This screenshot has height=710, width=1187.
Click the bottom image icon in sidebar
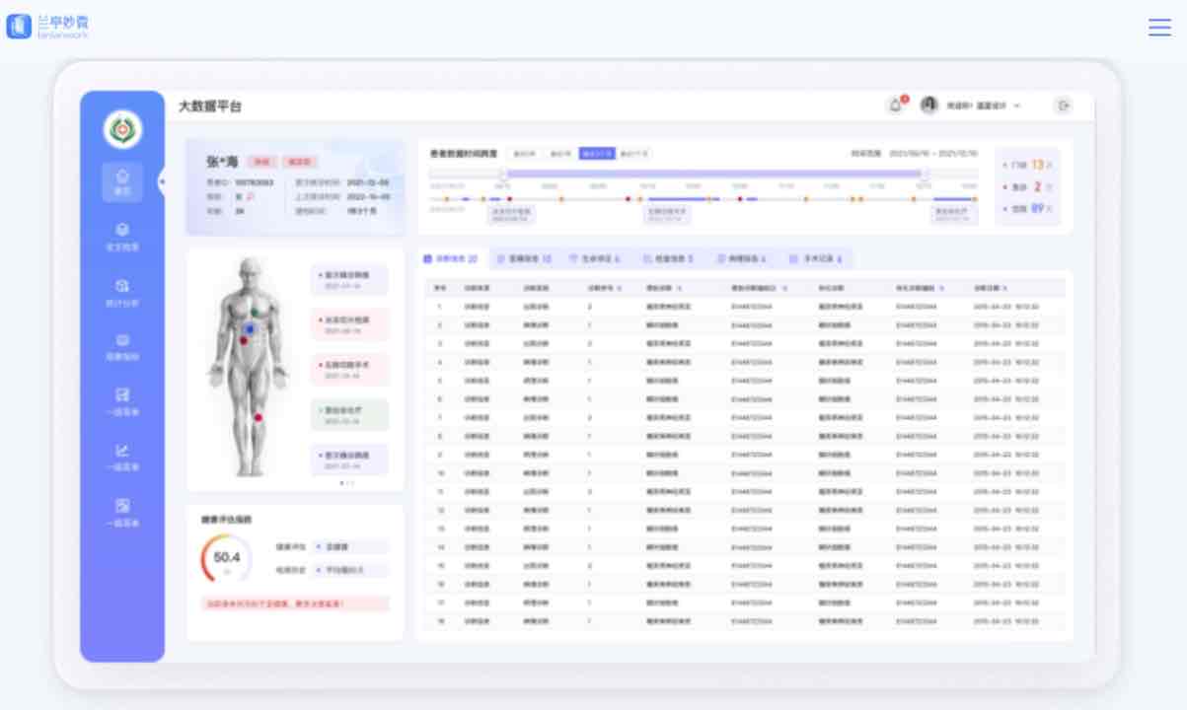click(122, 511)
